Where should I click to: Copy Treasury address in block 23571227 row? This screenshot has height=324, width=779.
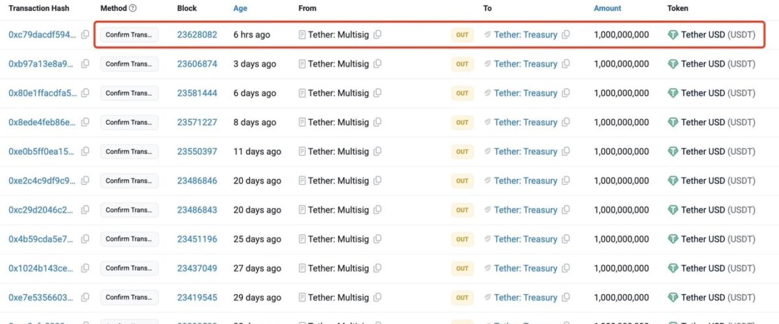coord(565,122)
